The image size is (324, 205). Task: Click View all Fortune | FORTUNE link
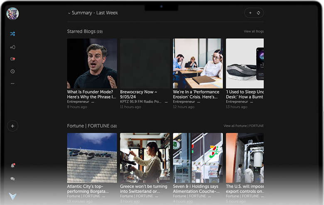click(243, 126)
